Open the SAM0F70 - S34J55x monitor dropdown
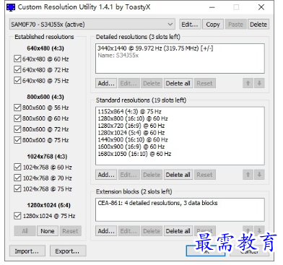Screen dimensions: 283x265 92,25
